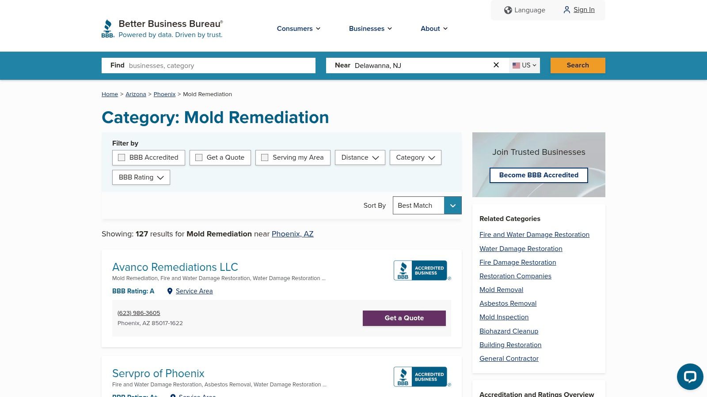Open the Consumers menu

click(x=298, y=29)
